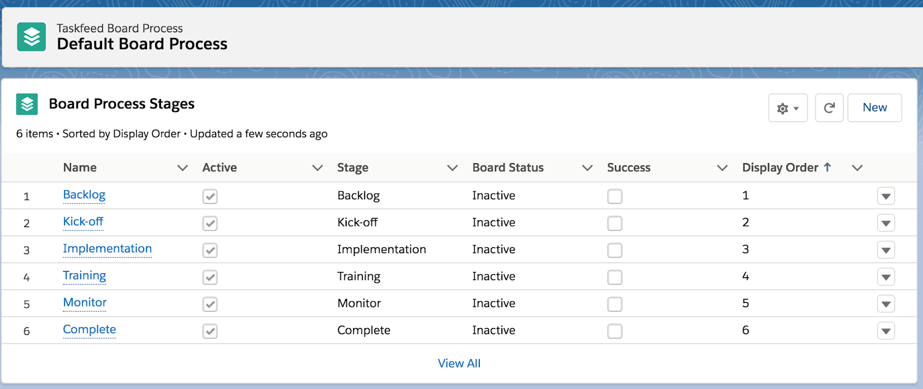Expand the Name column options chevron
Image resolution: width=923 pixels, height=389 pixels.
coord(182,168)
